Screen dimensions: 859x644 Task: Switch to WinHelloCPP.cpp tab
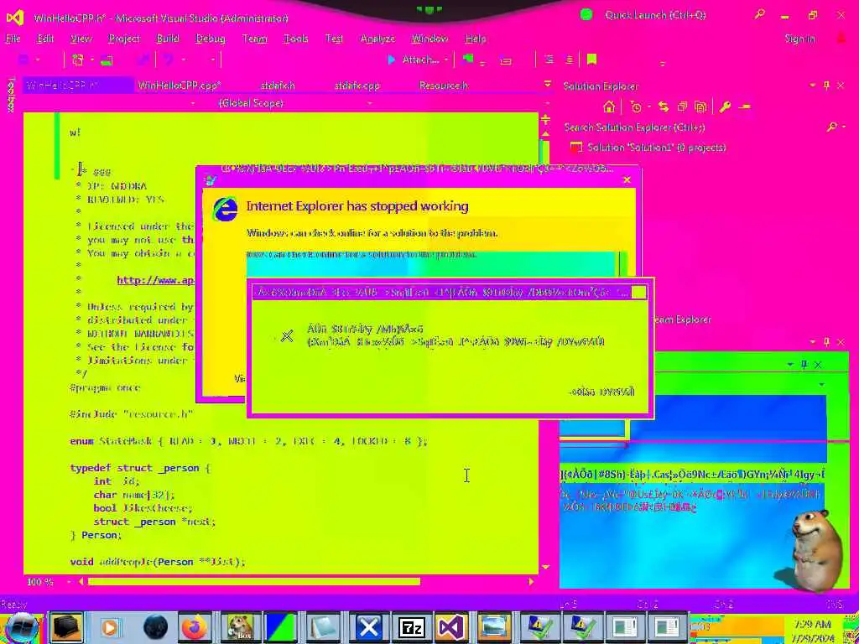tap(180, 86)
